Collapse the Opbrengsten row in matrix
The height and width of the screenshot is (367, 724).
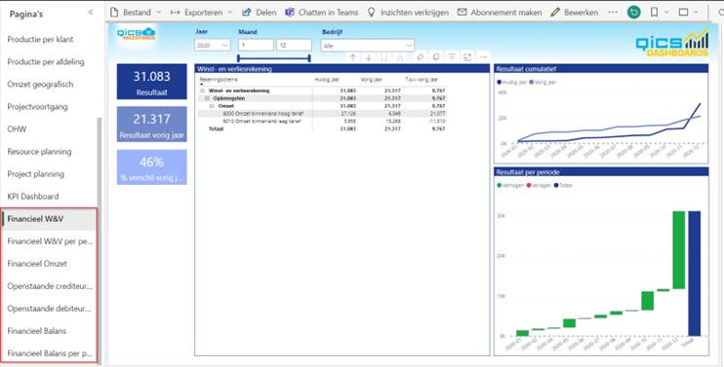click(x=207, y=98)
